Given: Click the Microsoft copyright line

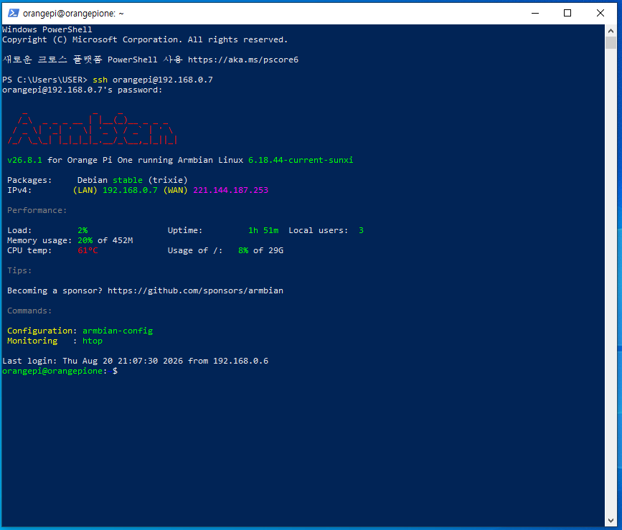Looking at the screenshot, I should tap(145, 39).
